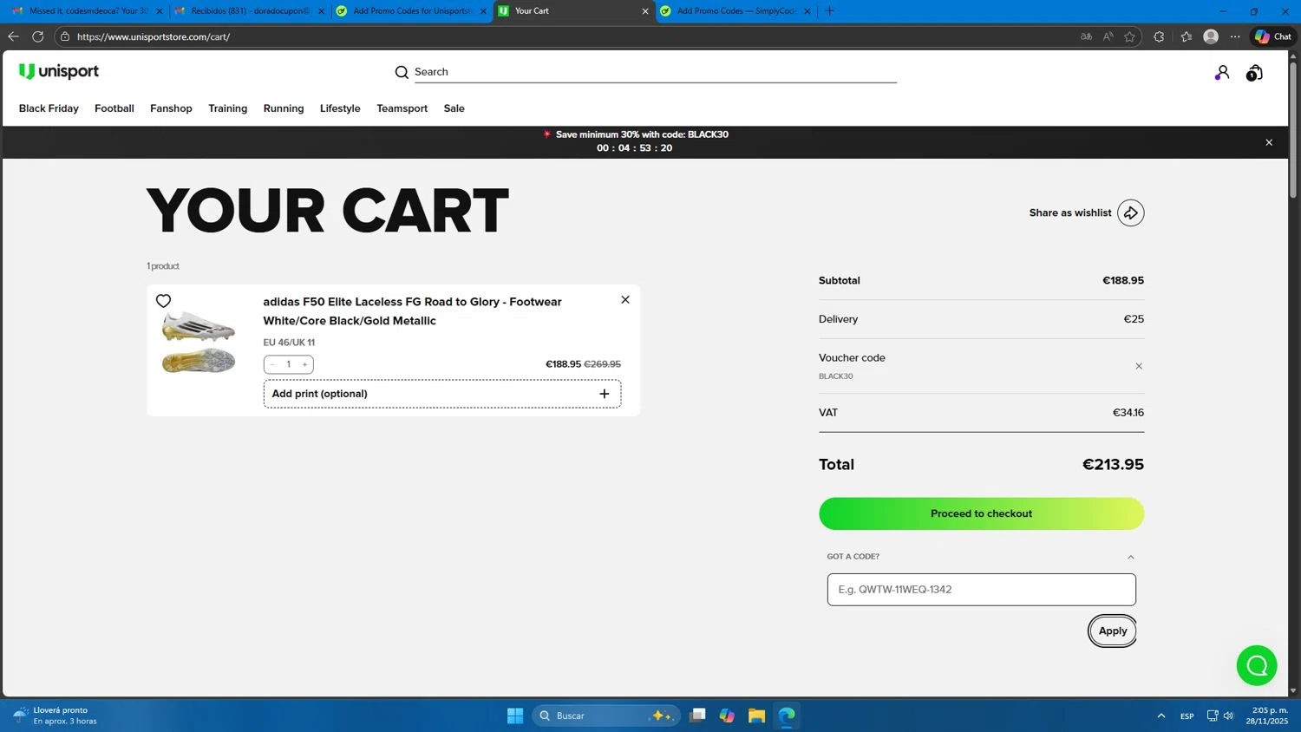Open a new browser tab

tap(829, 11)
